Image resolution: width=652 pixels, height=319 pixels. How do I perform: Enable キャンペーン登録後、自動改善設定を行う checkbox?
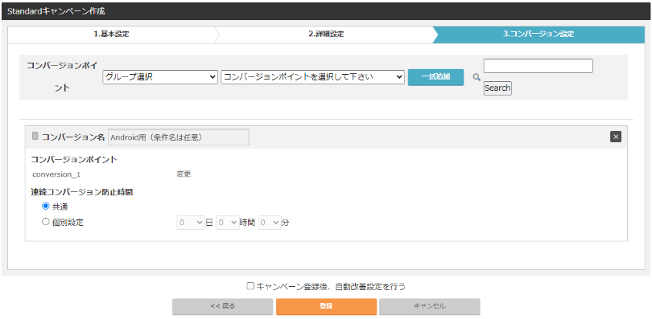pos(250,286)
